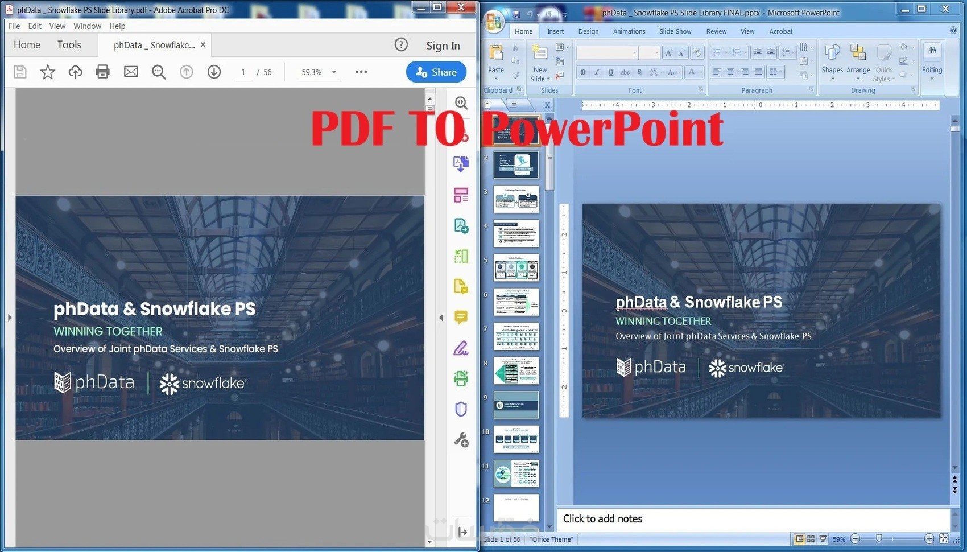Open the Acrobat help question icon
The image size is (967, 552).
401,45
